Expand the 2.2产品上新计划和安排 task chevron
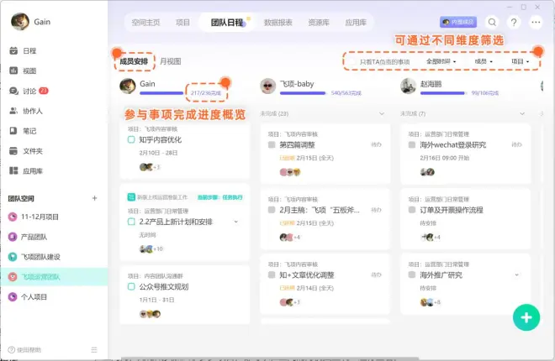This screenshot has width=555, height=361. tap(236, 222)
